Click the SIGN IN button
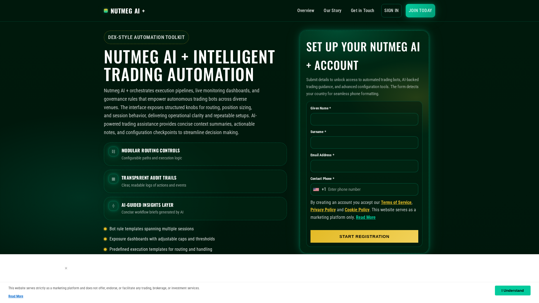Viewport: 539px width, 303px height. [x=391, y=11]
